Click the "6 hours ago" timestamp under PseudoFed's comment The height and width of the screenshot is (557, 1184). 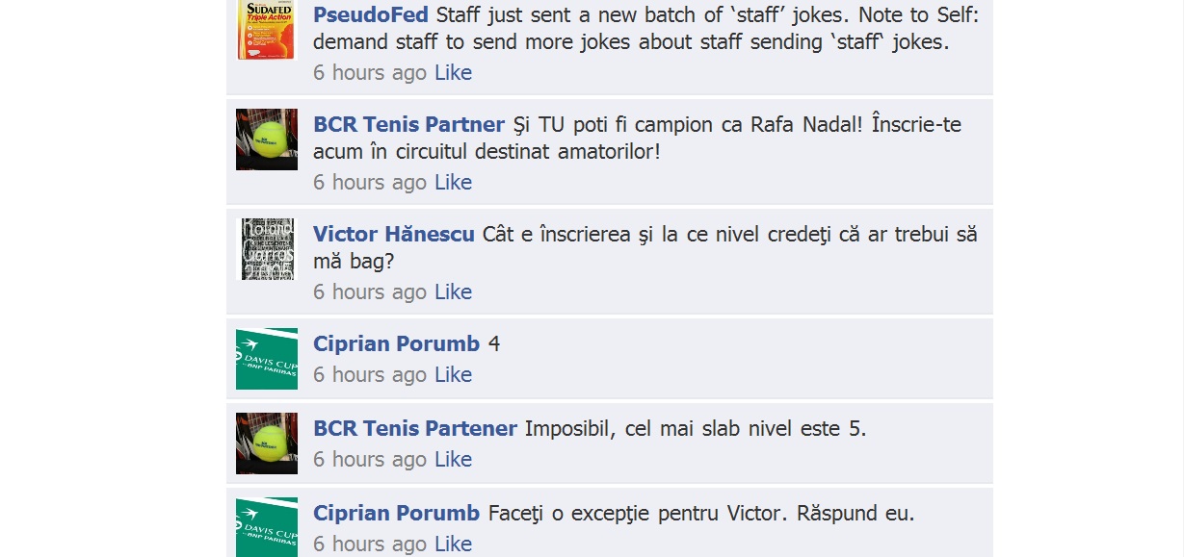(x=370, y=73)
